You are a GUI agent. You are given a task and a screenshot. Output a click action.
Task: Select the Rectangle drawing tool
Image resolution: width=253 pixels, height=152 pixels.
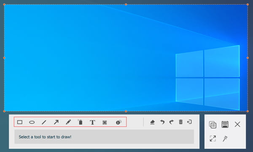coord(20,122)
